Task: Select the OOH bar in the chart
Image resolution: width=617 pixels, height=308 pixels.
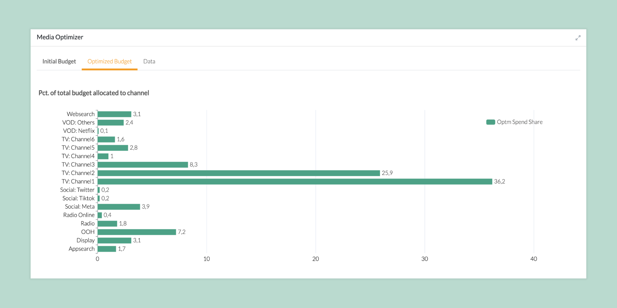Action: (137, 232)
